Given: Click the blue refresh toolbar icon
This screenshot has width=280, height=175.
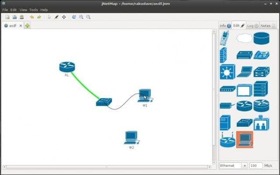Looking at the screenshot, I should pyautogui.click(x=74, y=17).
